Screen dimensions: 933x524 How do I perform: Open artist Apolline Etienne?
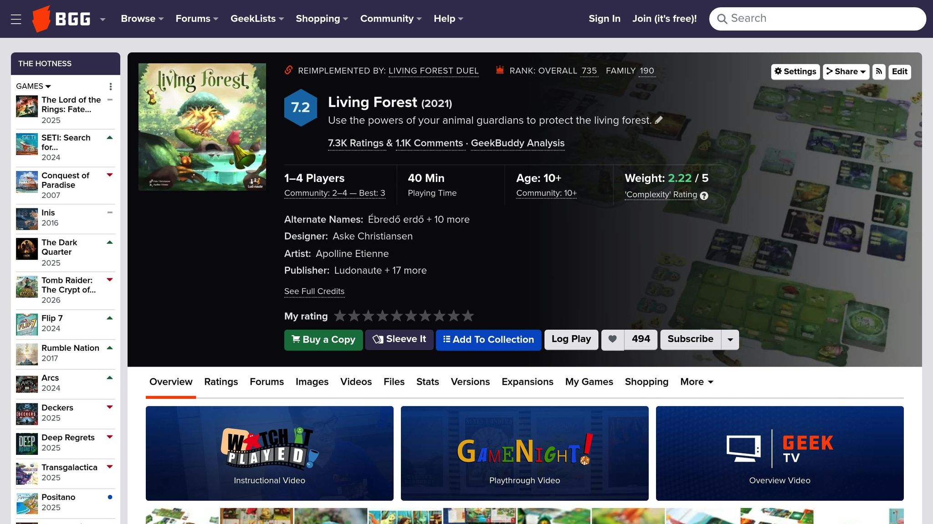(x=352, y=253)
